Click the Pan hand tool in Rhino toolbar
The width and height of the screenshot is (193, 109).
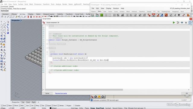(x=2, y=17)
